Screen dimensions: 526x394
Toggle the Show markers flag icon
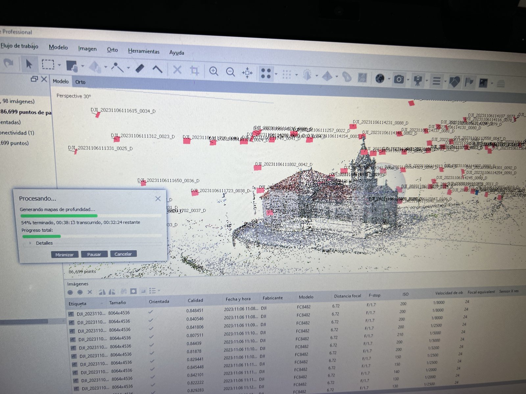pos(469,82)
